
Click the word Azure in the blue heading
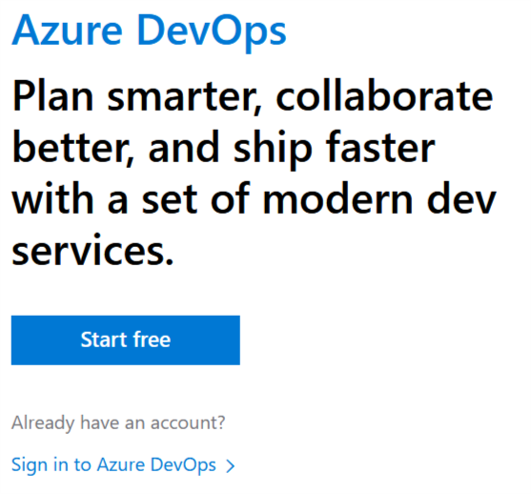tap(67, 30)
